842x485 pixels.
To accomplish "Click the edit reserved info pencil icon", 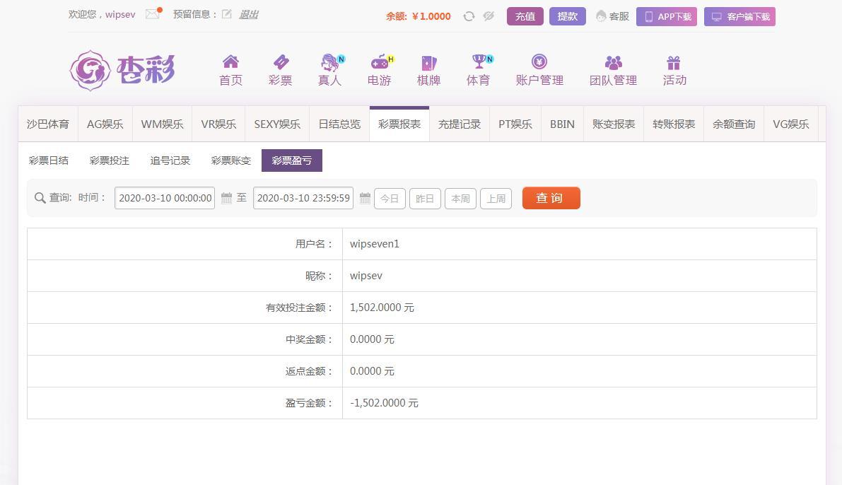I will coord(227,14).
